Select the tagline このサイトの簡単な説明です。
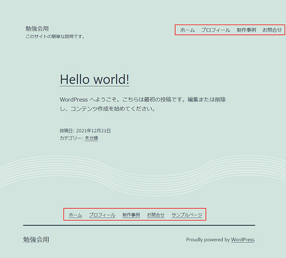The image size is (286, 258). [55, 37]
